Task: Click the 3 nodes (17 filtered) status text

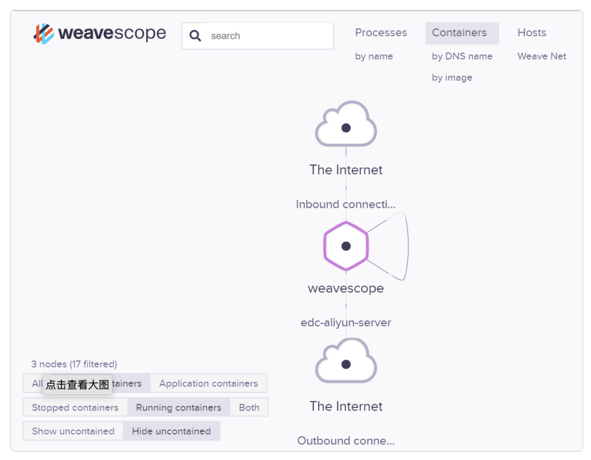Action: click(x=74, y=364)
